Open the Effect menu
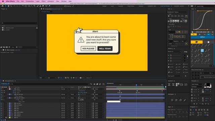This screenshot has width=215, height=121. (x=43, y=1)
